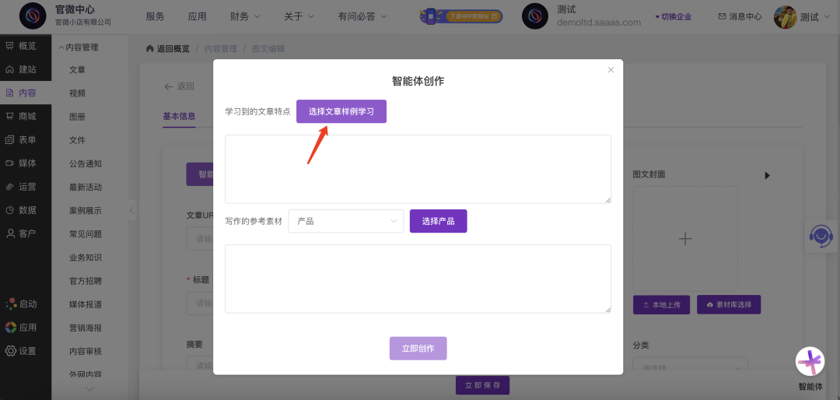Open 服务 in the top menu

point(155,16)
